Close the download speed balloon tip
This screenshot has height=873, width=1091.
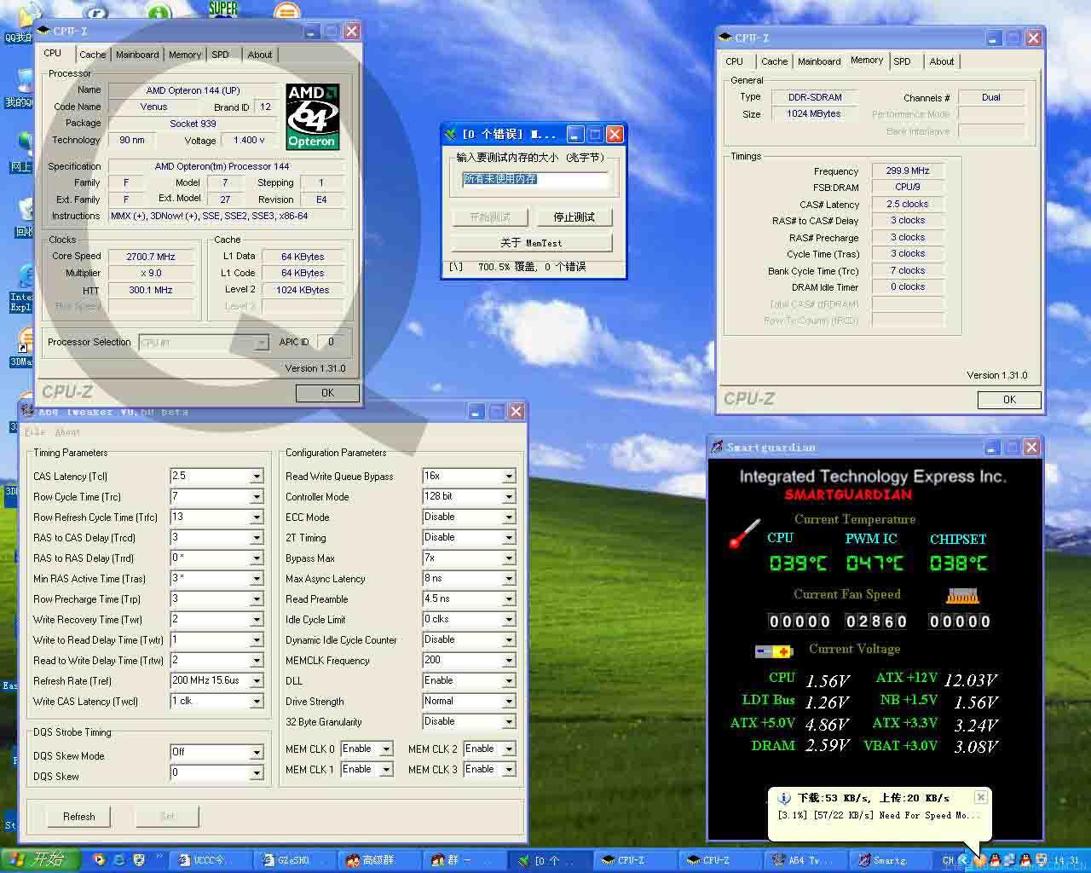pyautogui.click(x=980, y=797)
